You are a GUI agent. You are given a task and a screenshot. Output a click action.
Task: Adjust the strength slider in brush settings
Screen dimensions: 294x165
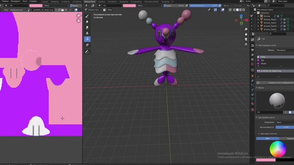[285, 127]
